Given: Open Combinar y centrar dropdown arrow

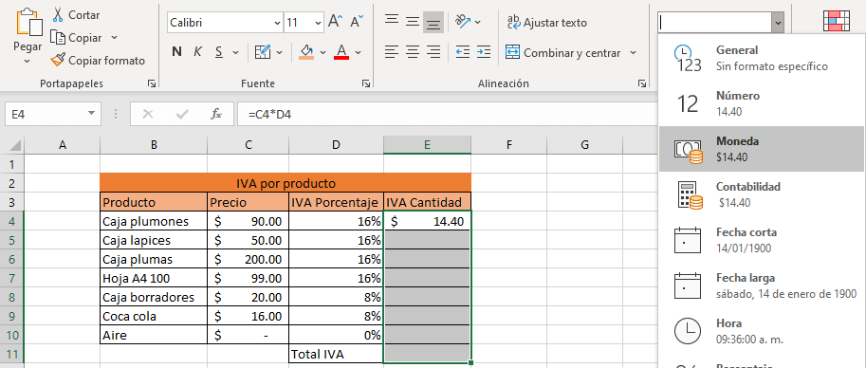Looking at the screenshot, I should coord(633,52).
